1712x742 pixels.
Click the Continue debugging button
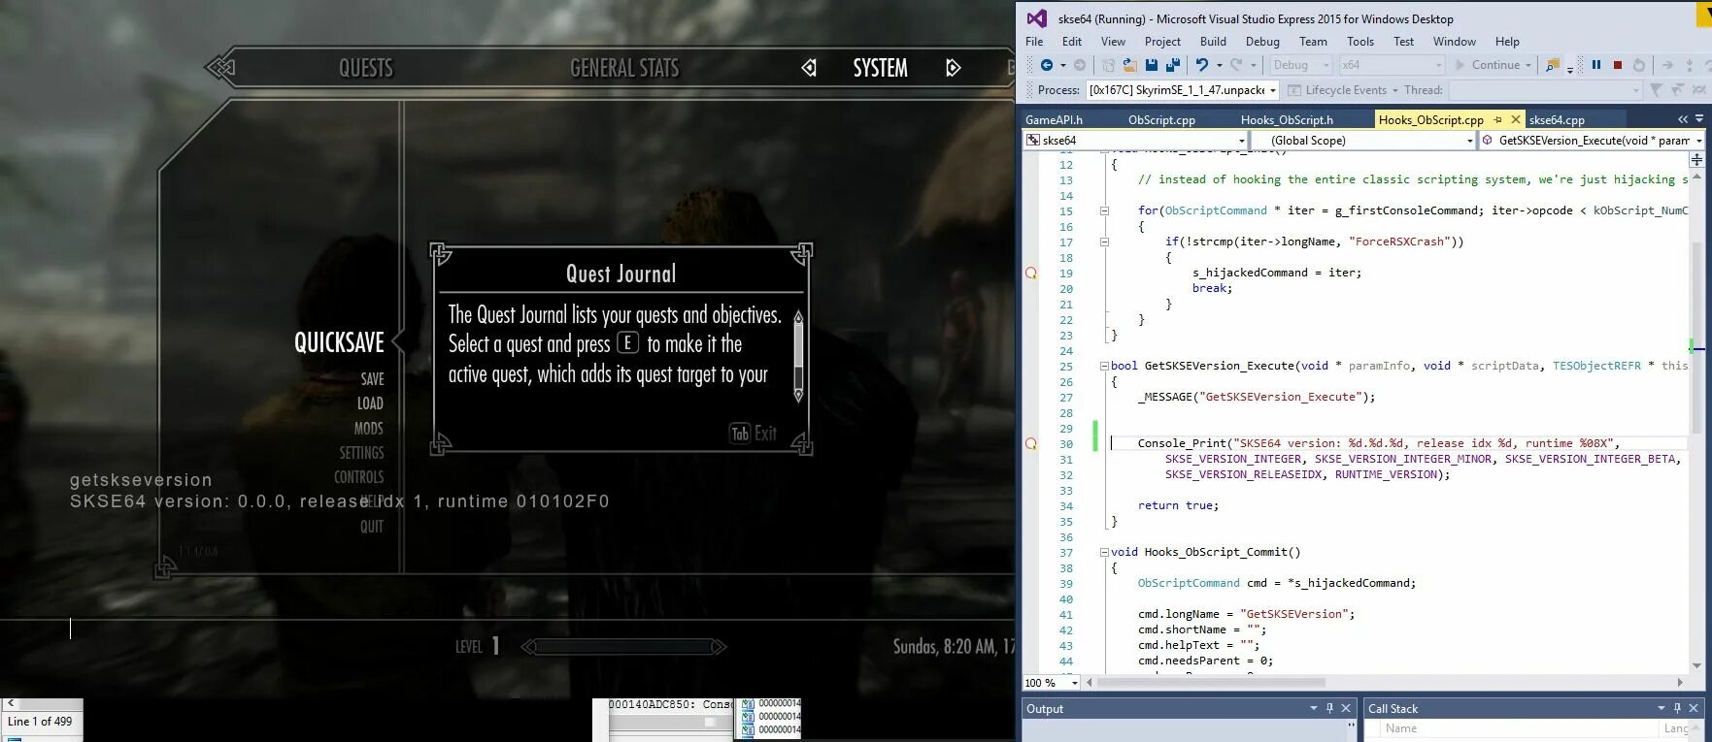(1487, 65)
